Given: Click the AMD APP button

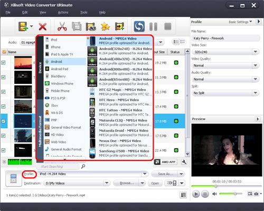Looking at the screenshot, I should click(165, 162).
